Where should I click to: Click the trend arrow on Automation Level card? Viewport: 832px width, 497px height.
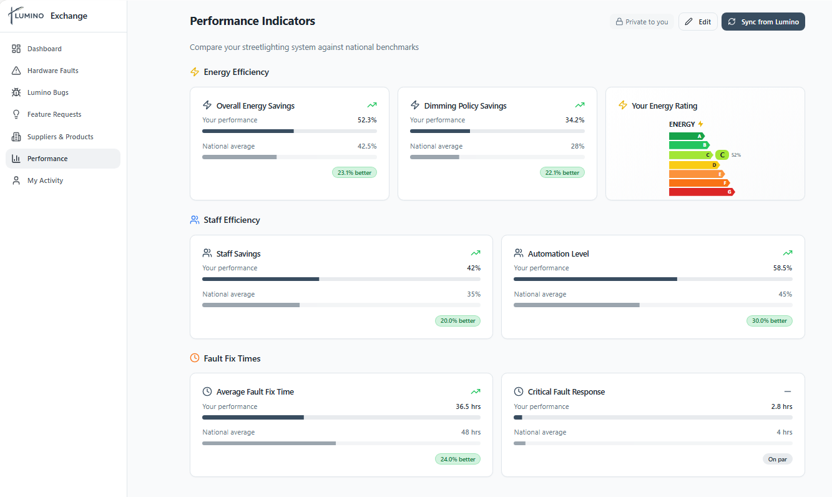click(x=788, y=253)
